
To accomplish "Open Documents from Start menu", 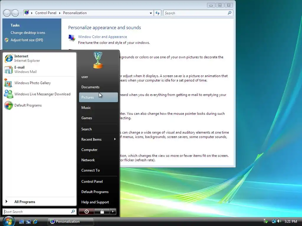I will click(x=98, y=87).
